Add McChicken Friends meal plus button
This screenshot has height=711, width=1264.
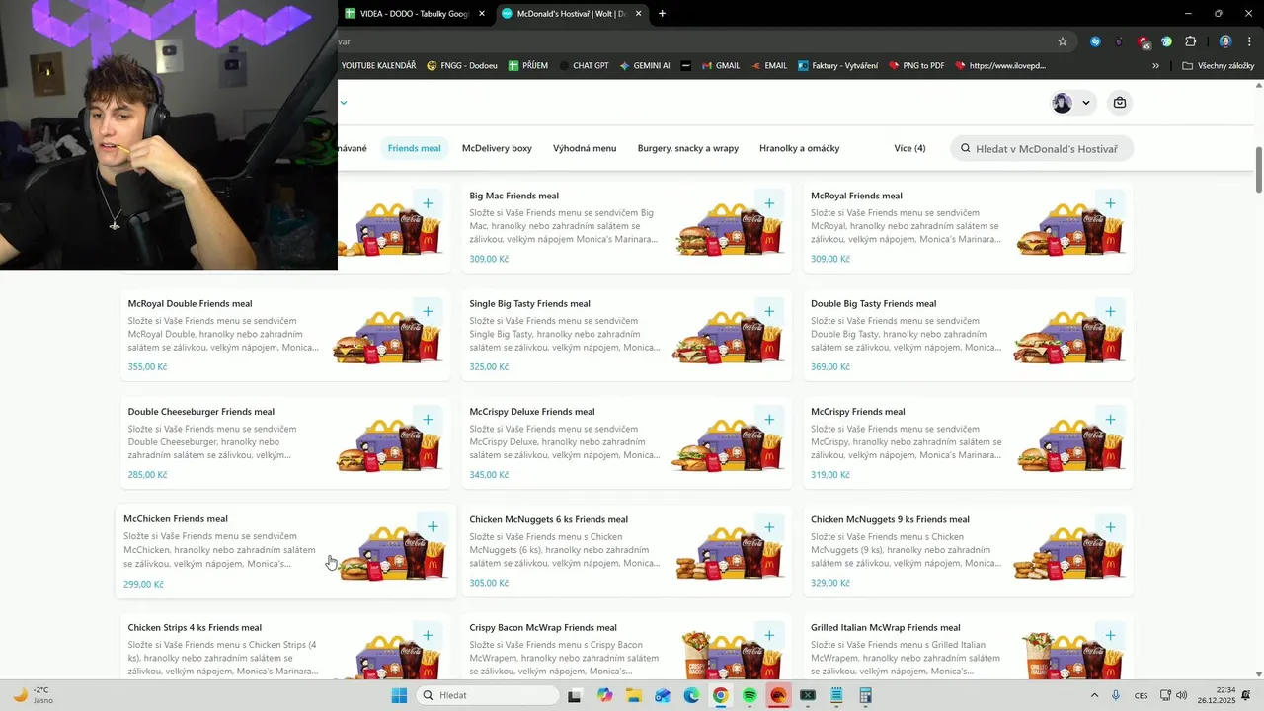point(433,527)
